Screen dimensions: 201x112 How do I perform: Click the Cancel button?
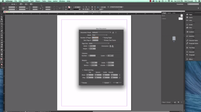tap(106, 83)
